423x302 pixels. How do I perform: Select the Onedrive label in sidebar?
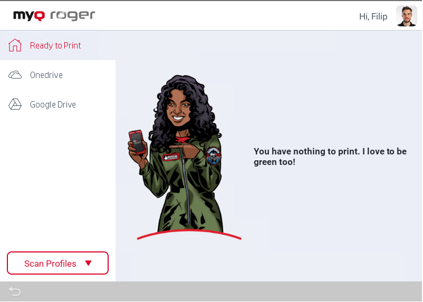pos(46,75)
